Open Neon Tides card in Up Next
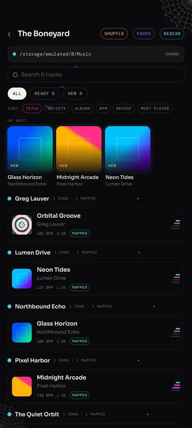Screen dimensions: 192x428 (x=128, y=156)
